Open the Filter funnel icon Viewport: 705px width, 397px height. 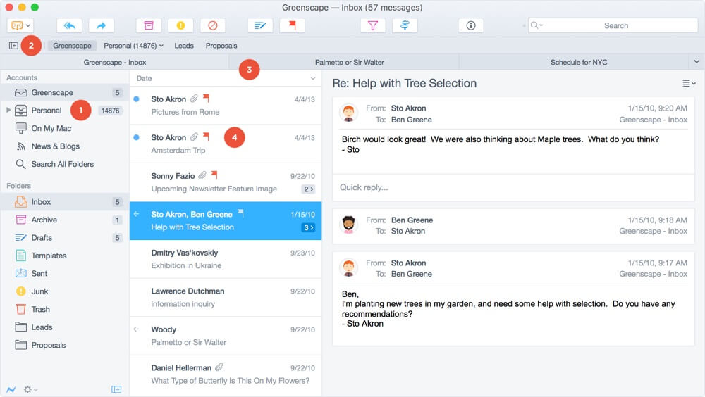point(373,25)
